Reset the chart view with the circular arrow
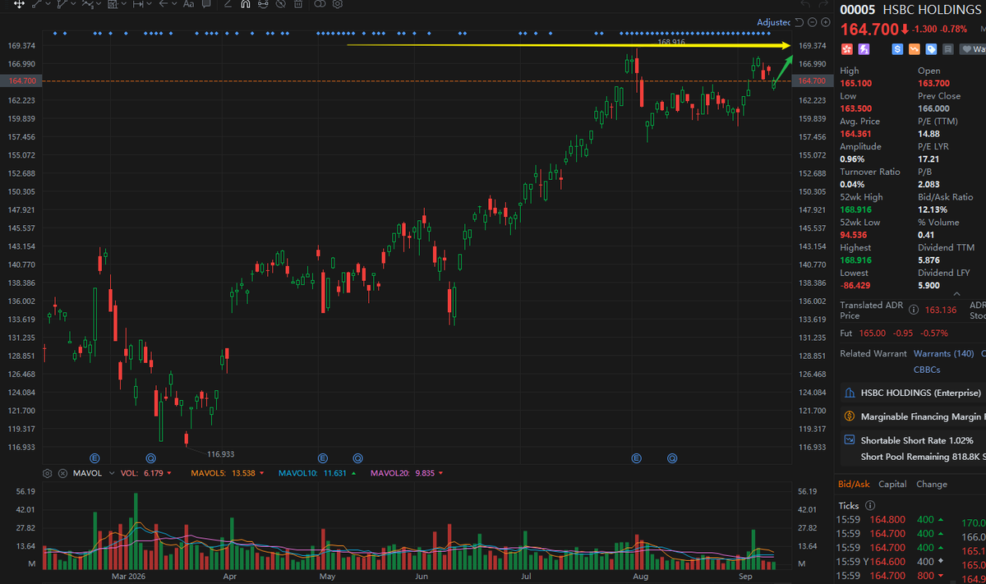Viewport: 986px width, 584px height. (x=799, y=22)
